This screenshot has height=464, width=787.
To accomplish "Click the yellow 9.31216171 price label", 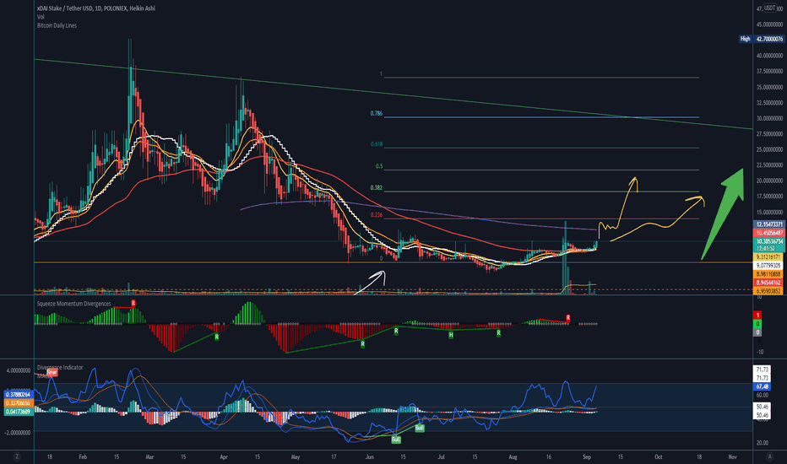I will pos(768,256).
